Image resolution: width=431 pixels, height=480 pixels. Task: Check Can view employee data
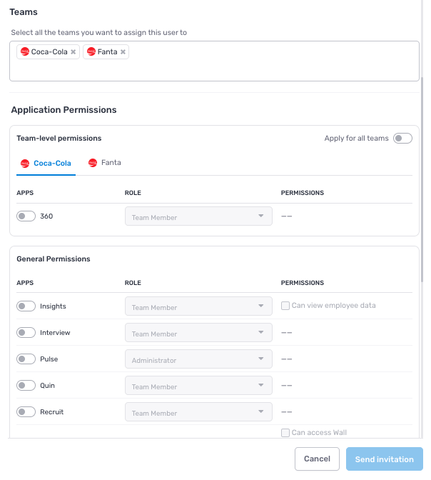click(285, 306)
